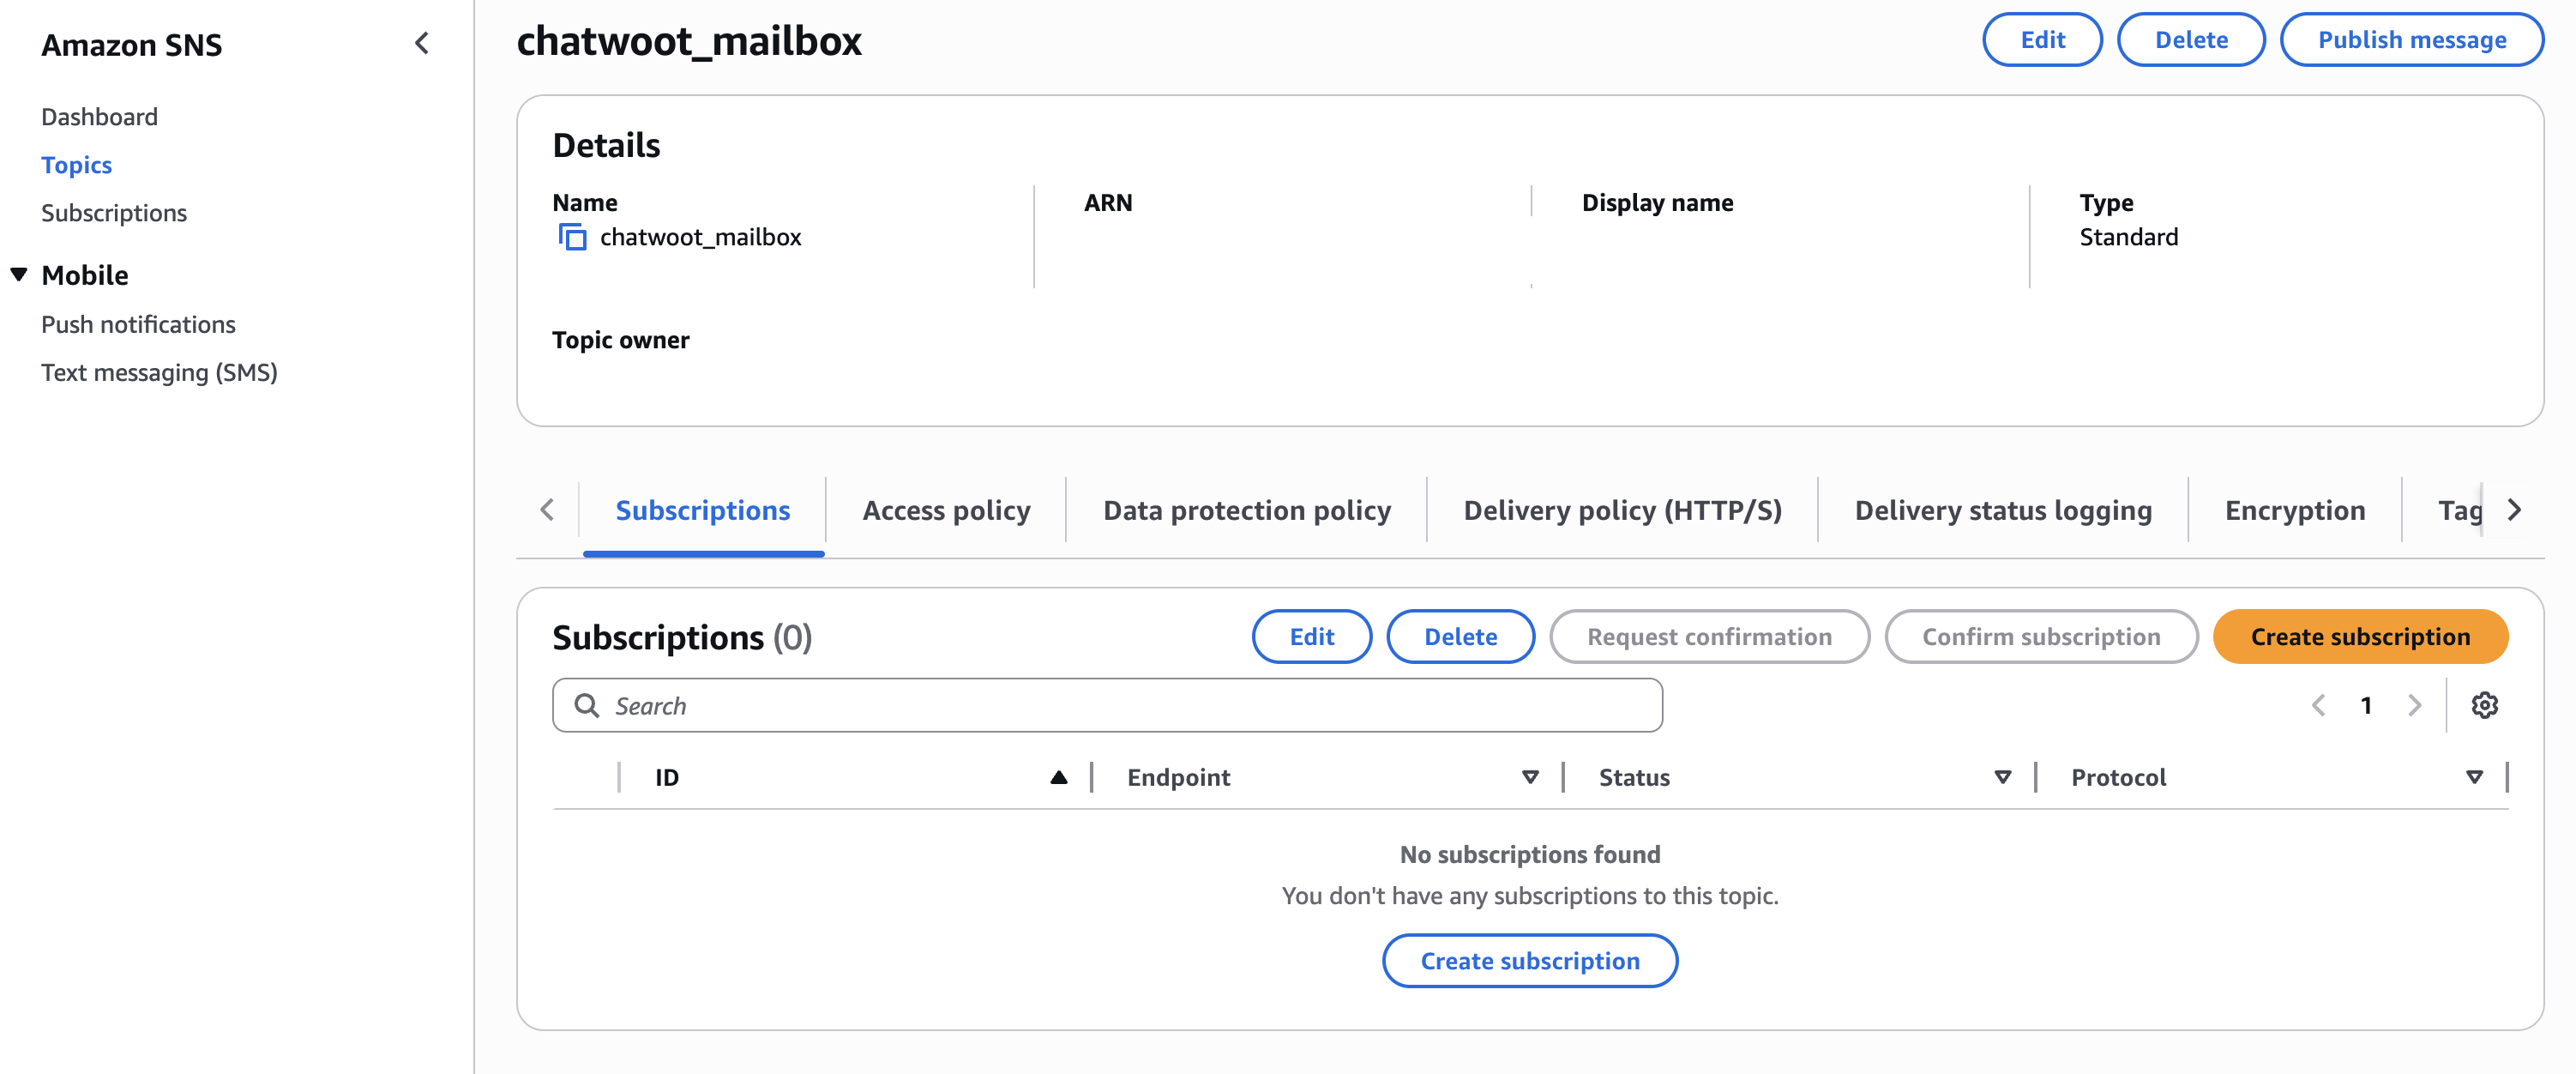Sort by Protocol column arrow
The height and width of the screenshot is (1074, 2576).
2473,777
